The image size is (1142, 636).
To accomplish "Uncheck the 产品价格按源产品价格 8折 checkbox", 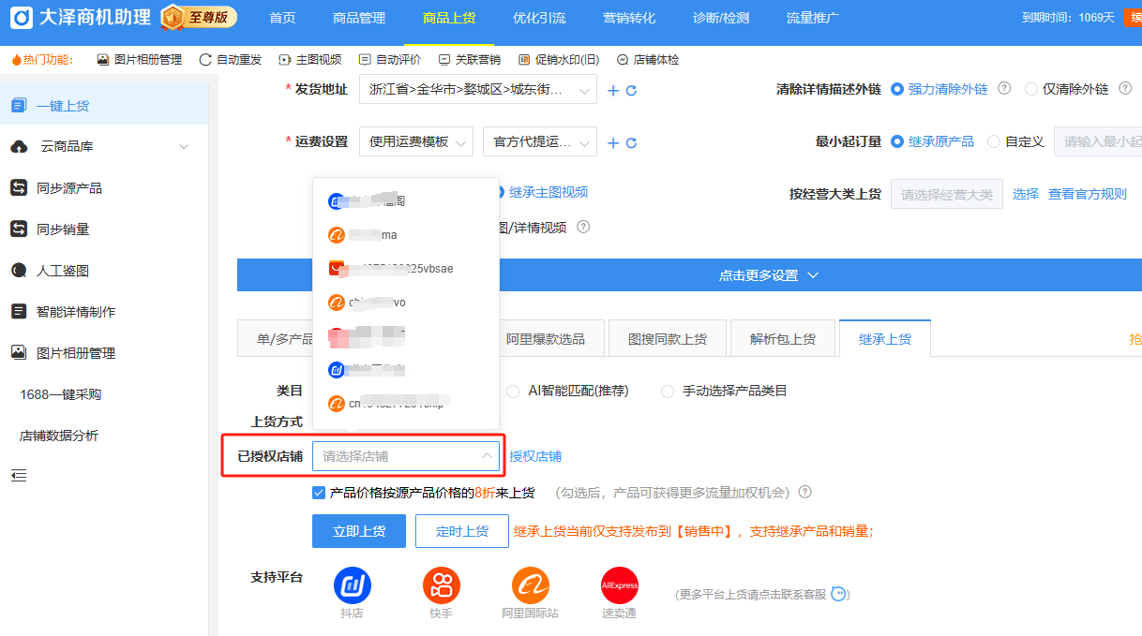I will pyautogui.click(x=319, y=492).
